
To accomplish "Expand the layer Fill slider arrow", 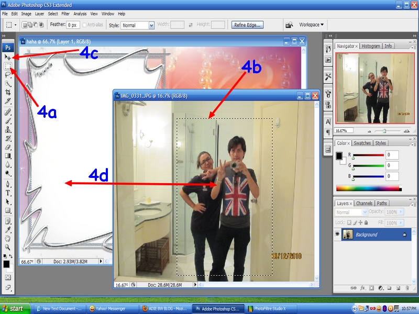I will [x=401, y=223].
